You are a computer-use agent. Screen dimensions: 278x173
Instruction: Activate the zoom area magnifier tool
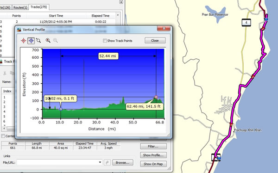38,41
